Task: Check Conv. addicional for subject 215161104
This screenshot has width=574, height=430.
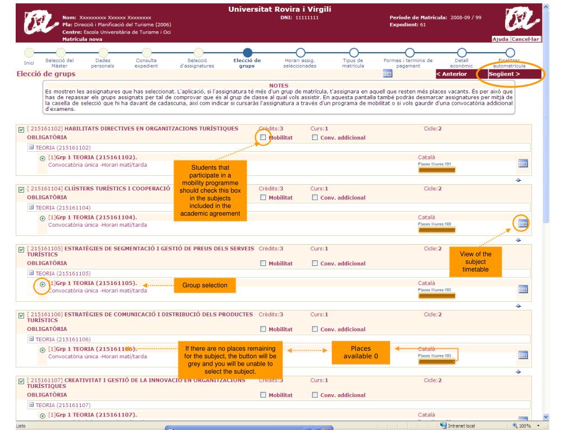Action: [315, 197]
